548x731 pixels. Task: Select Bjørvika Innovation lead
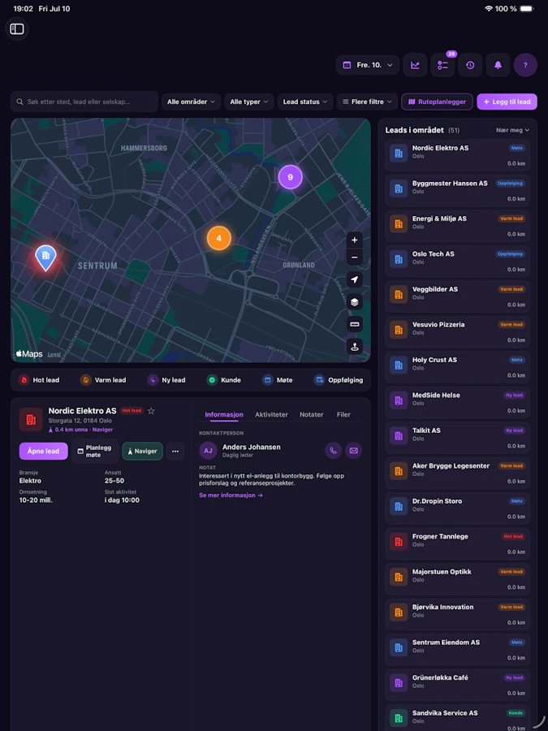(458, 615)
